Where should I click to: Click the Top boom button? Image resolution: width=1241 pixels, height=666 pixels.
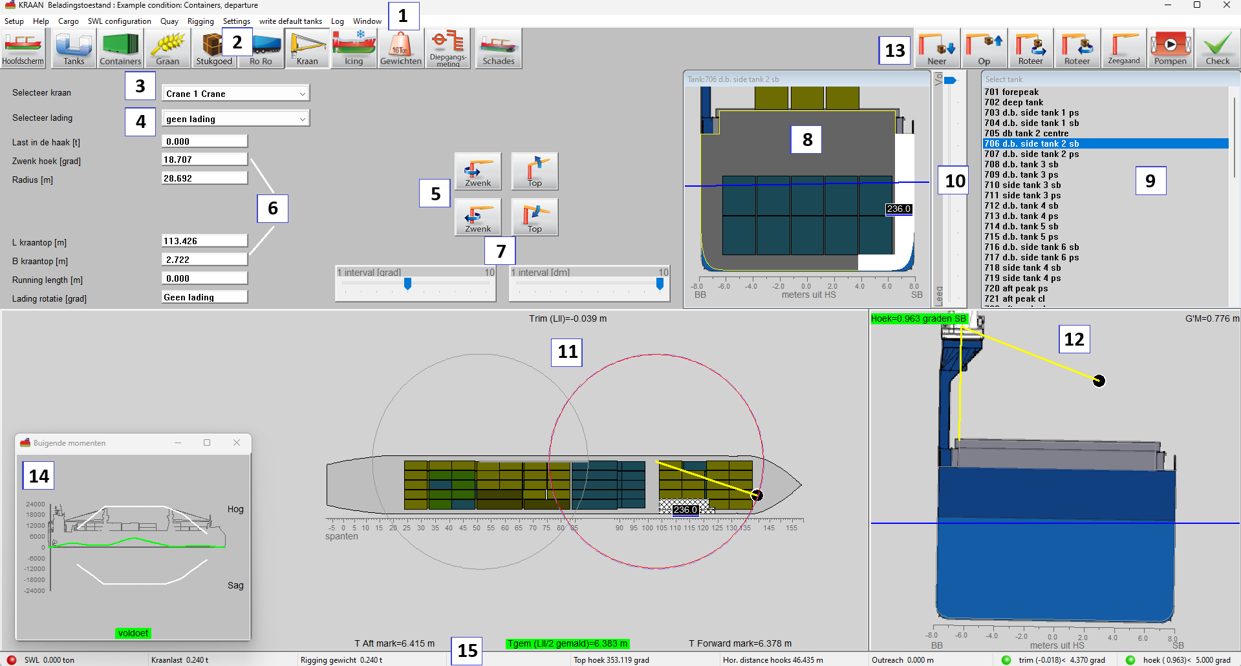tap(534, 171)
